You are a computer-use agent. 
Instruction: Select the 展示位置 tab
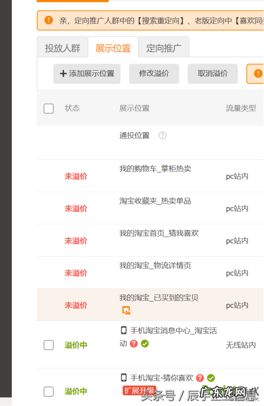pyautogui.click(x=113, y=47)
